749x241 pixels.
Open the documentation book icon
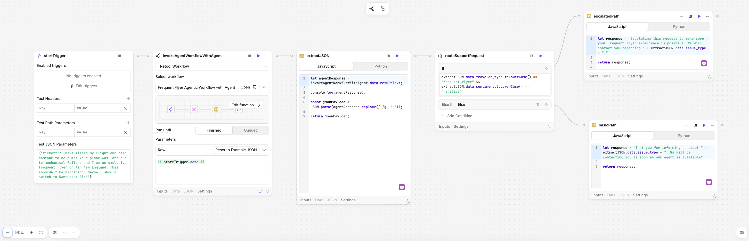tap(742, 232)
